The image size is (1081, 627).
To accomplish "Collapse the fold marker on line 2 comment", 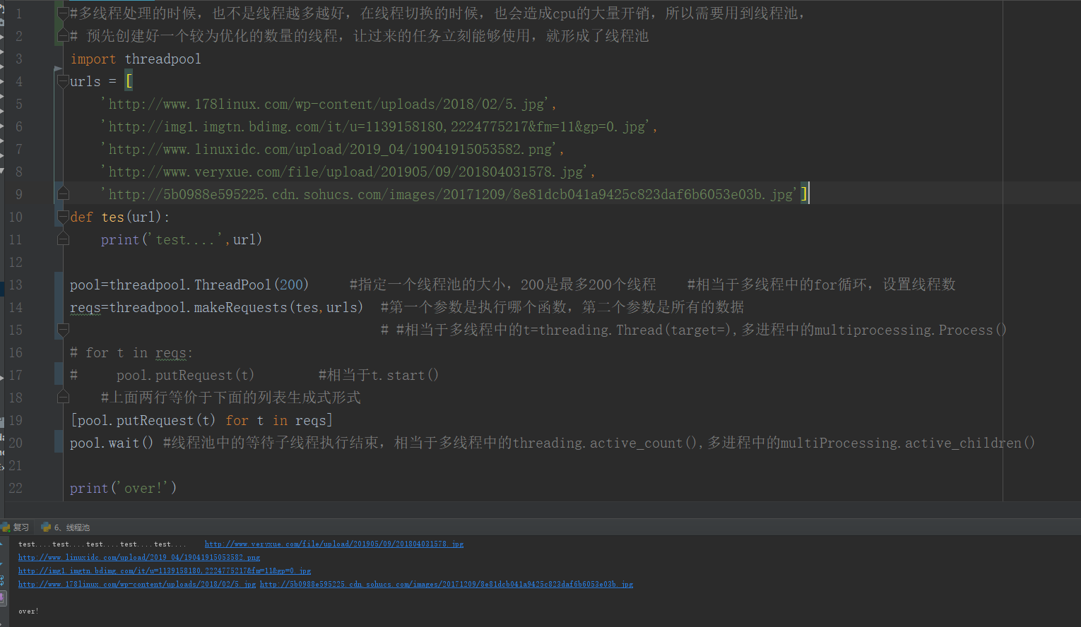I will (x=63, y=36).
